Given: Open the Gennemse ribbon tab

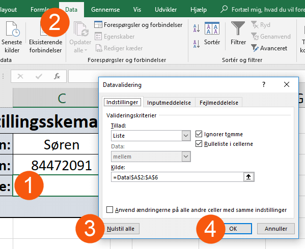Looking at the screenshot, I should [x=105, y=10].
